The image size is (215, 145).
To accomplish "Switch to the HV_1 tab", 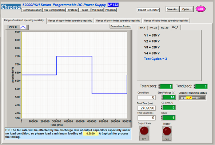I will tap(142, 28).
